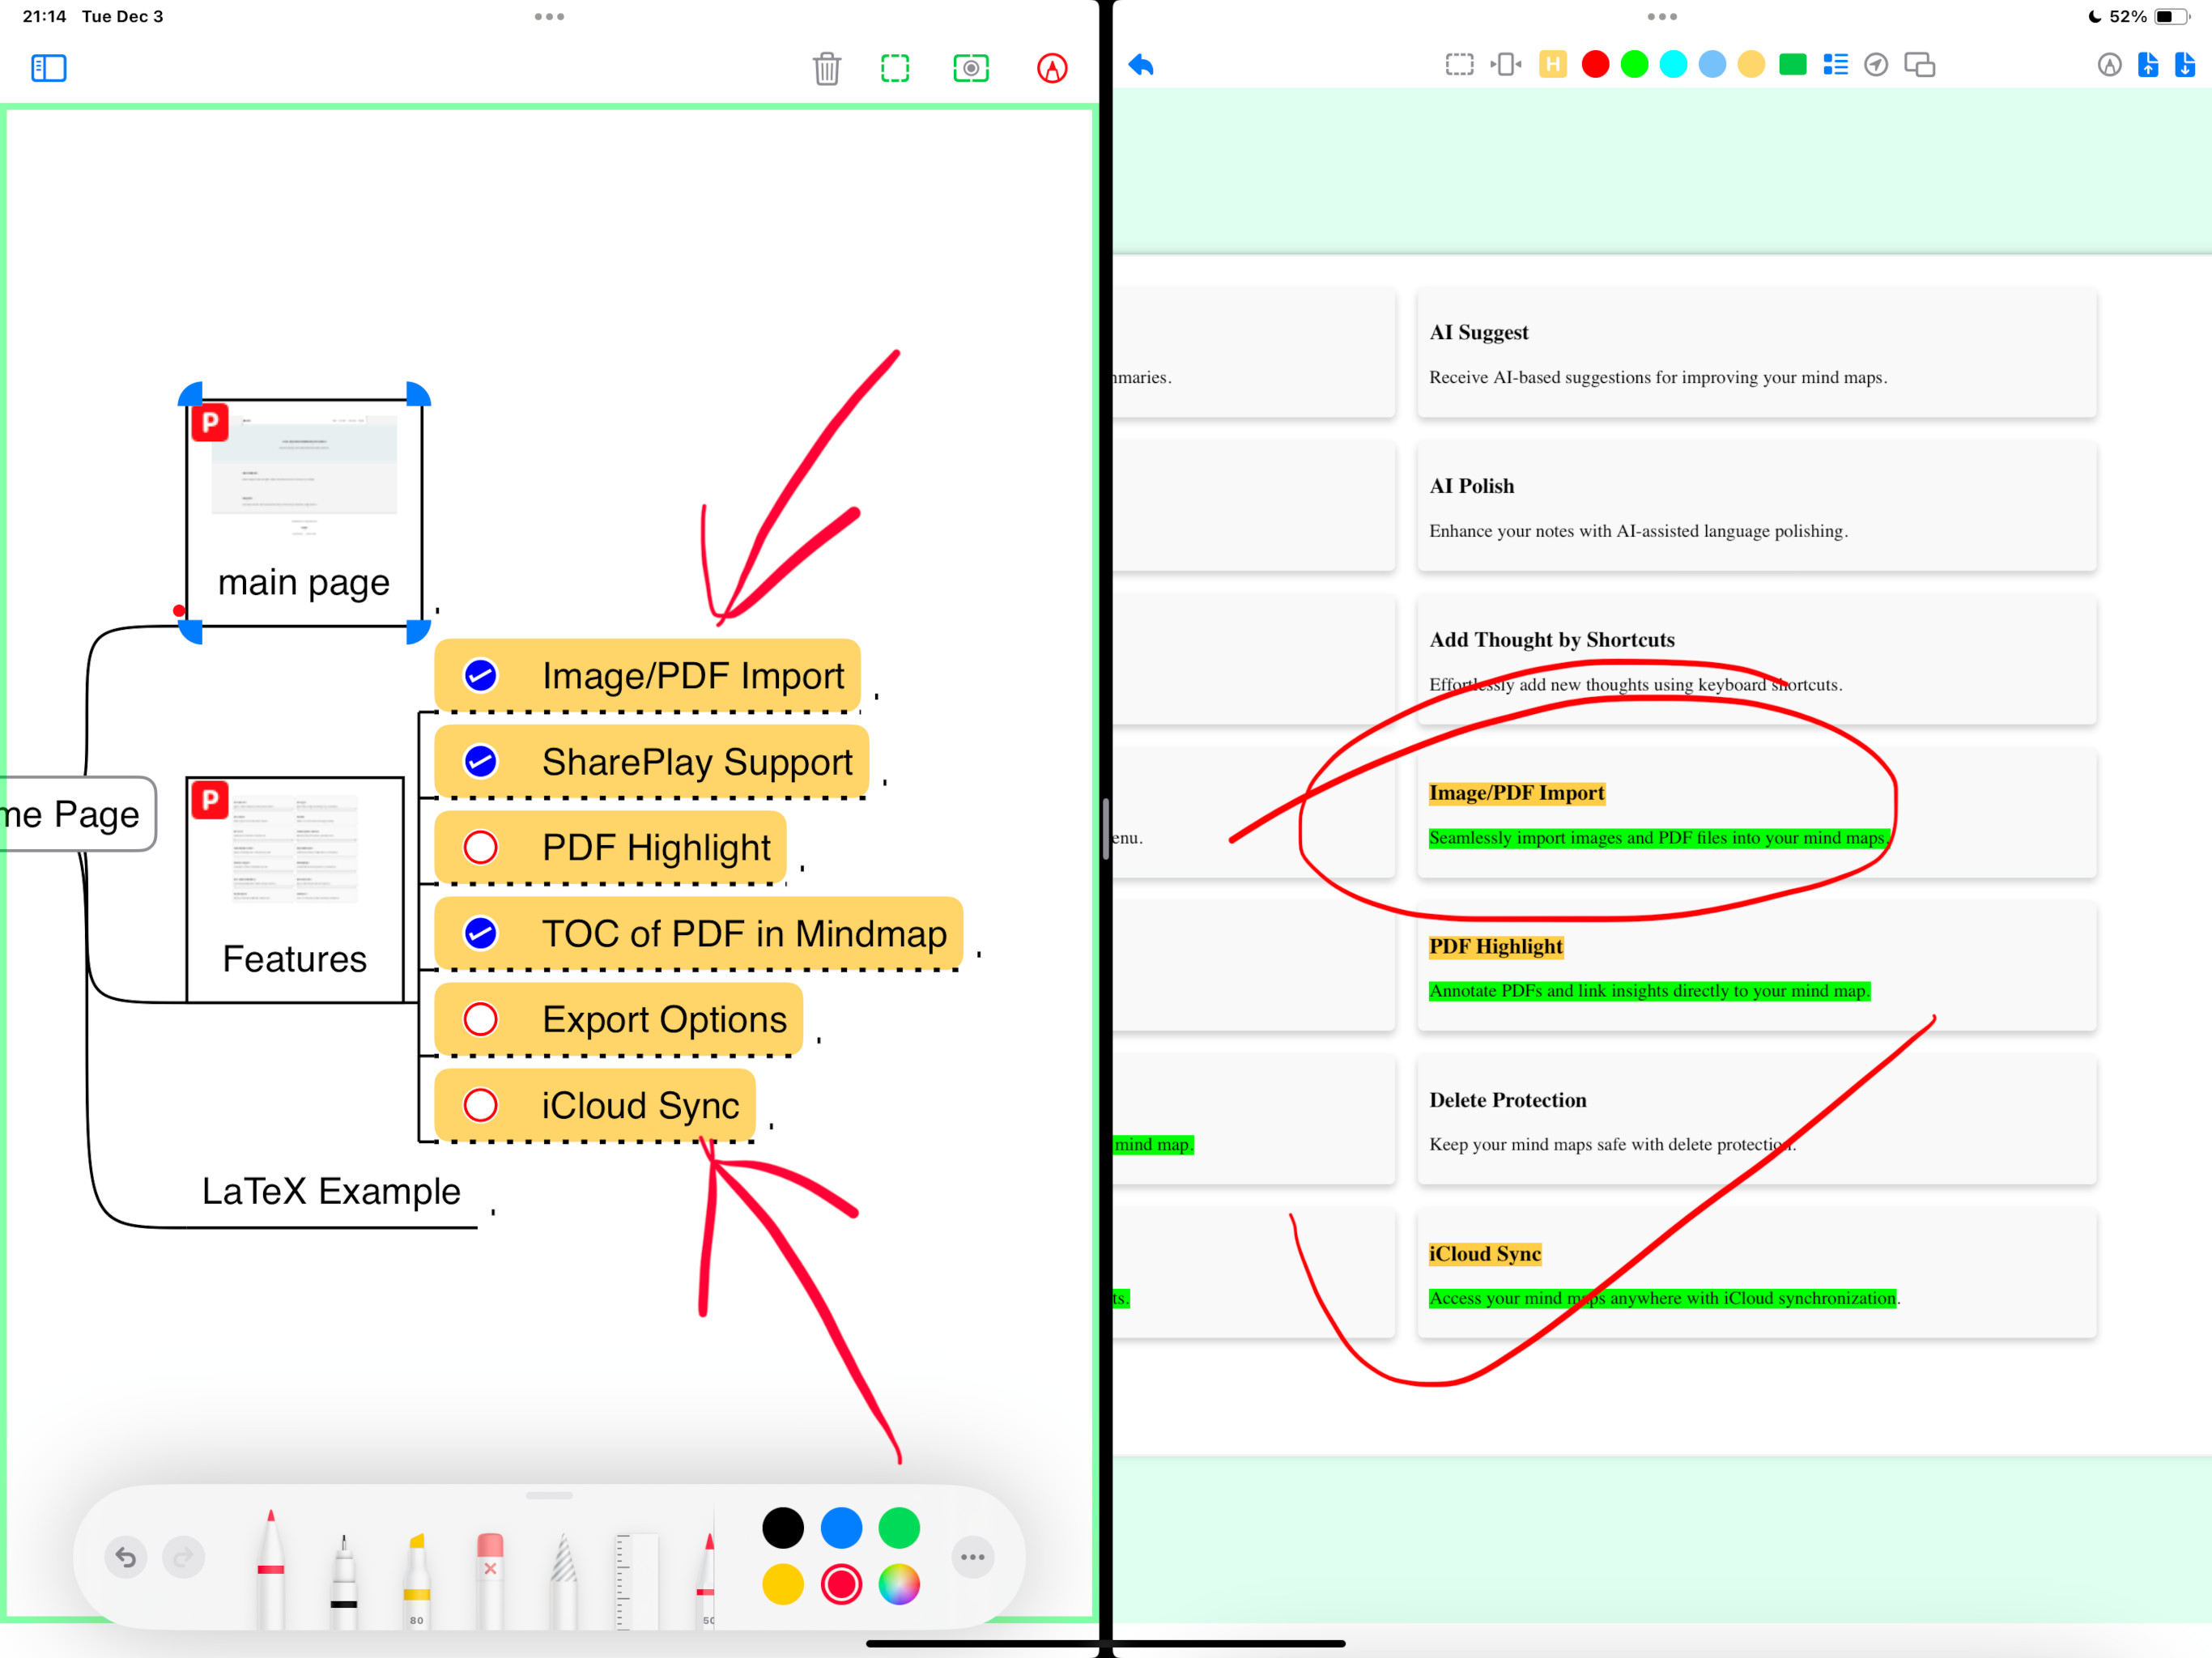The image size is (2212, 1658).
Task: Select the green dashed selection tool
Action: tap(895, 68)
